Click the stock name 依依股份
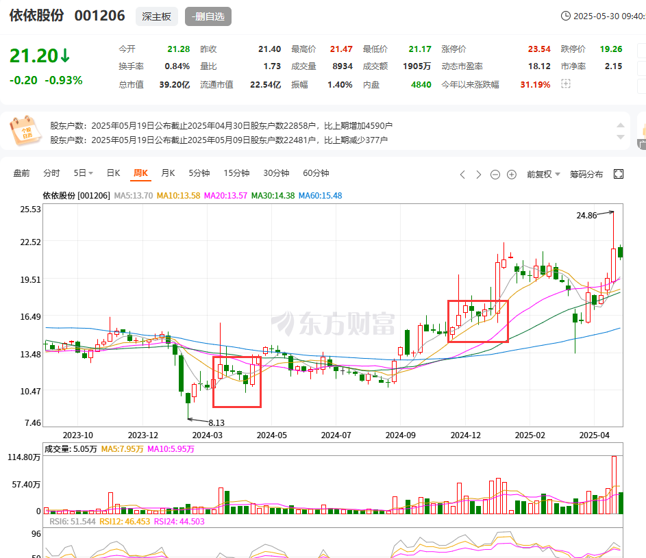646x558 pixels. coord(37,16)
